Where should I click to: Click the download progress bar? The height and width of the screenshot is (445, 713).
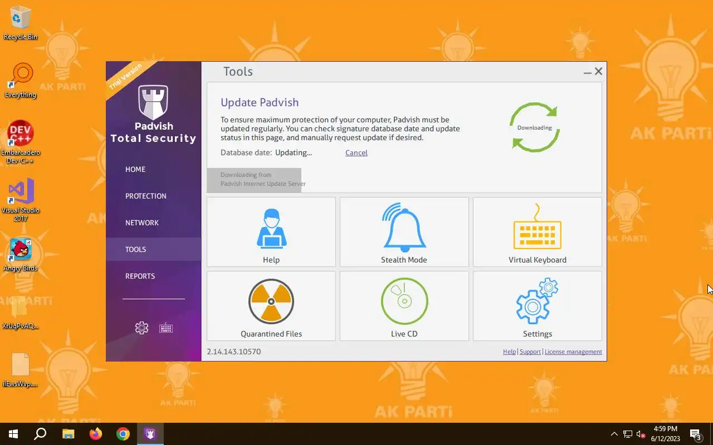[254, 180]
